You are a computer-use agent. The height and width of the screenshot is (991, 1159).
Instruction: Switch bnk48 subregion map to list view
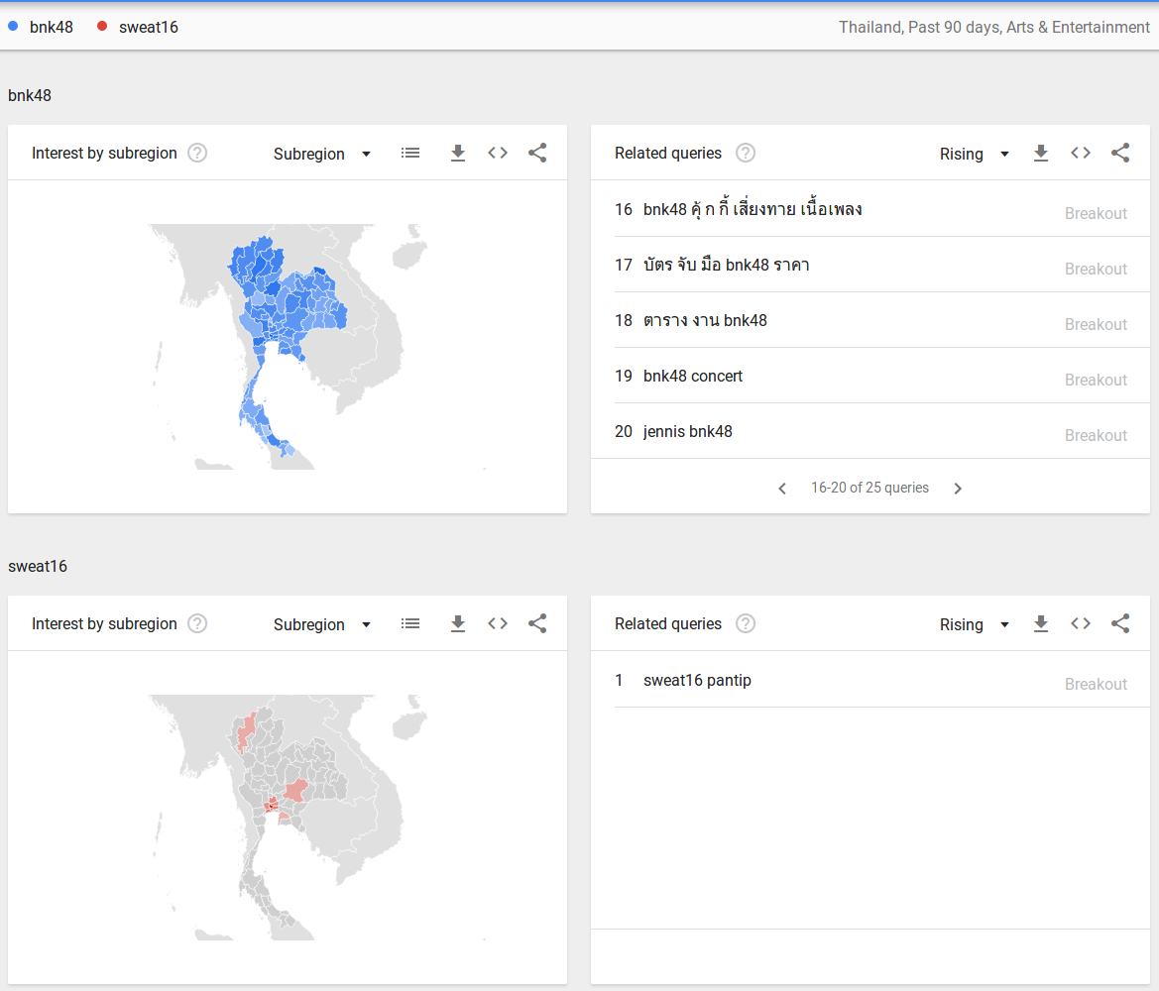pyautogui.click(x=410, y=153)
